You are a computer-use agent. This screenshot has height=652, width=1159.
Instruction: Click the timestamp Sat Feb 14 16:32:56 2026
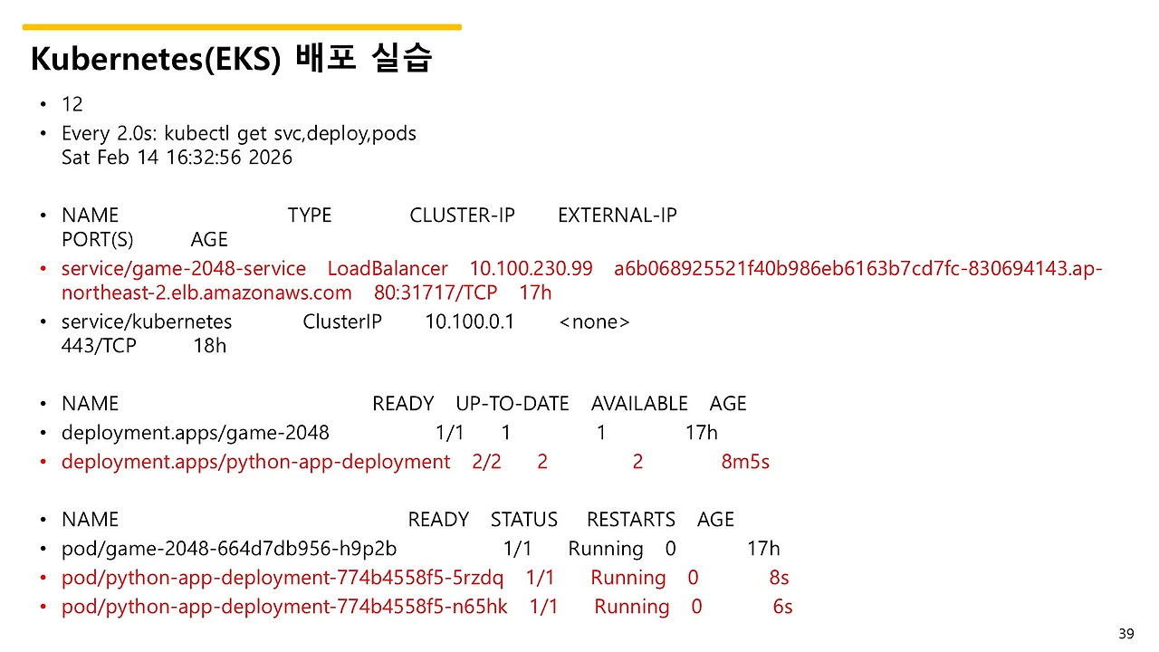point(176,157)
